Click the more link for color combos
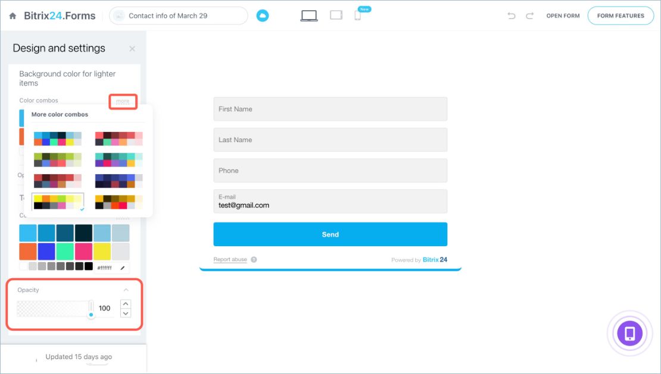The height and width of the screenshot is (374, 661). tap(123, 101)
